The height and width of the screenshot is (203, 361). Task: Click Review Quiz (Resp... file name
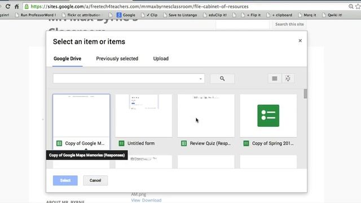pyautogui.click(x=210, y=143)
